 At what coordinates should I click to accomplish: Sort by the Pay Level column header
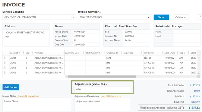tap(149, 53)
